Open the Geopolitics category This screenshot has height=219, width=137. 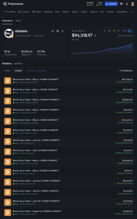click(122, 12)
